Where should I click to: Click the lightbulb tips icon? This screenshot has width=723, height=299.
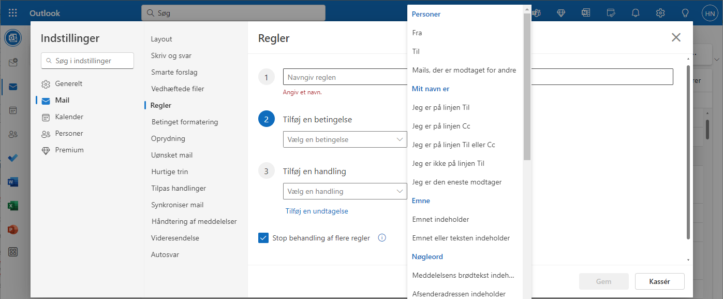[685, 13]
